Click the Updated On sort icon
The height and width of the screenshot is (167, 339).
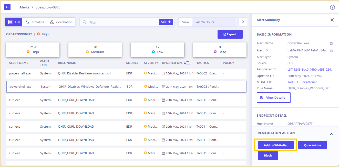(x=187, y=63)
